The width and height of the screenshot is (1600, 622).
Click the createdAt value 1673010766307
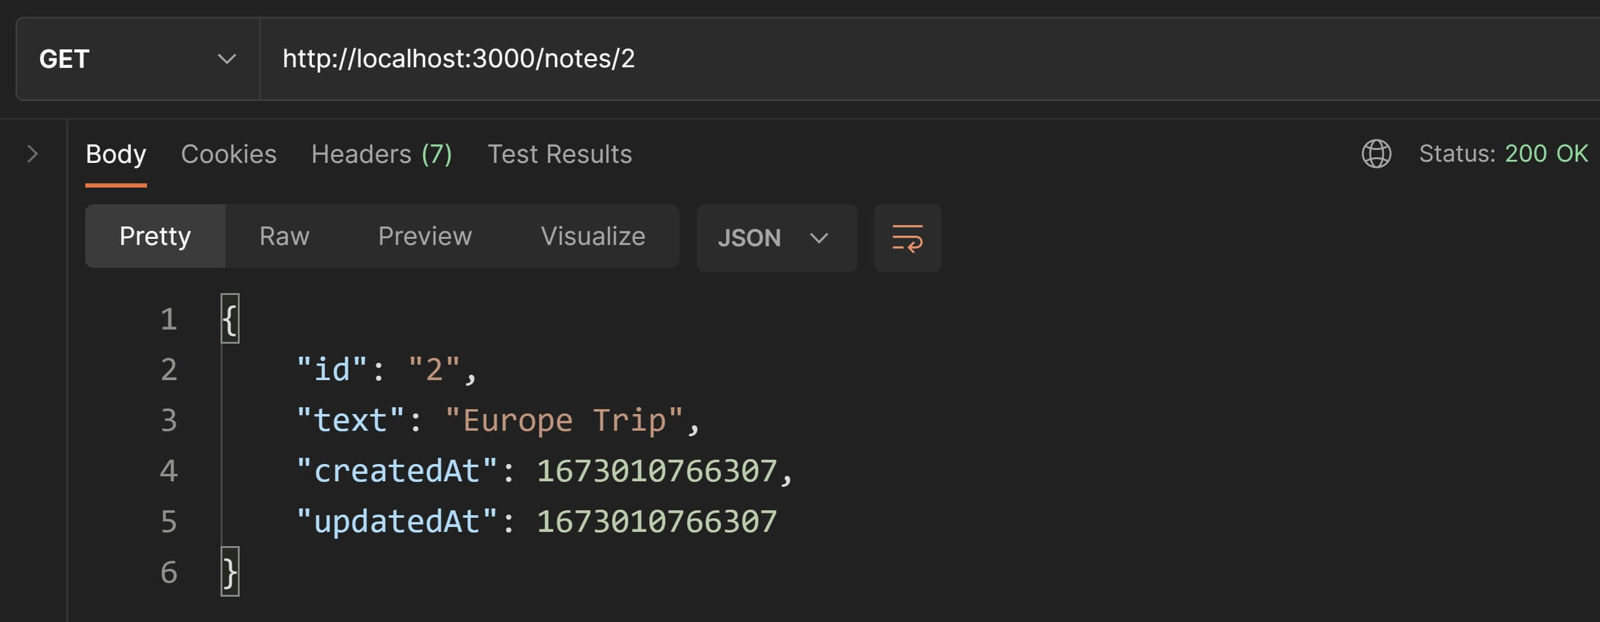point(657,471)
